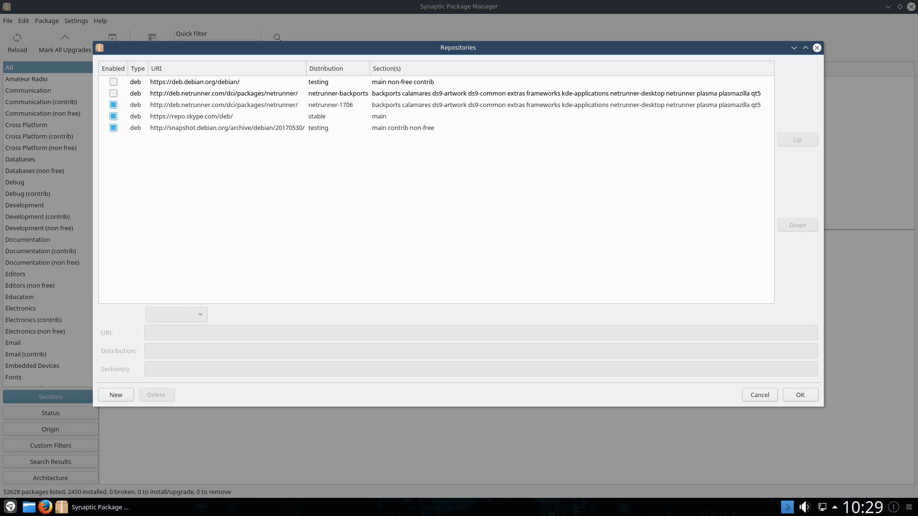
Task: Open the file manager from taskbar
Action: pyautogui.click(x=29, y=506)
